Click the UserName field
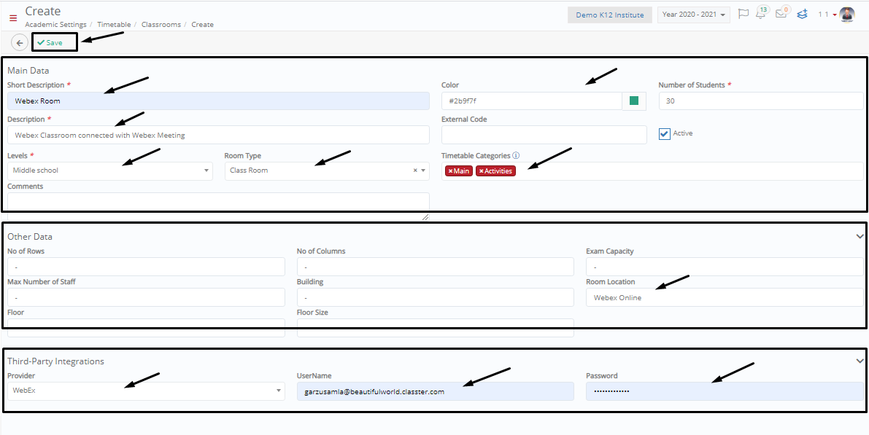Image resolution: width=869 pixels, height=435 pixels. [436, 391]
